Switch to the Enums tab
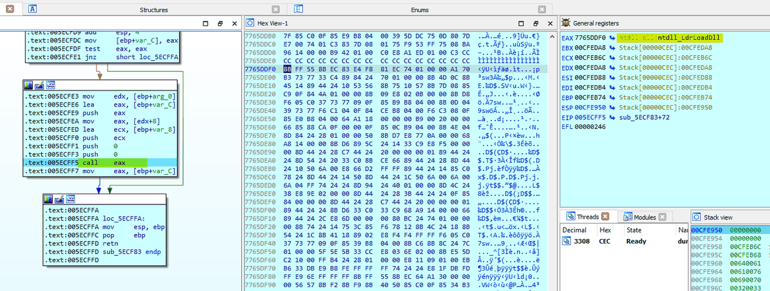The width and height of the screenshot is (770, 291). [x=420, y=10]
